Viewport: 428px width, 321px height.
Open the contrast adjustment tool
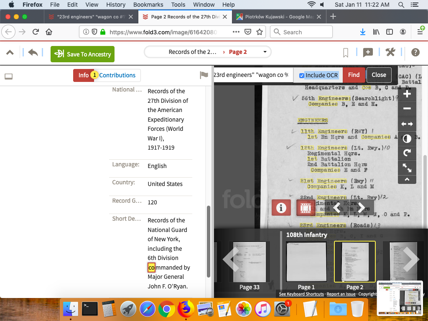(407, 139)
